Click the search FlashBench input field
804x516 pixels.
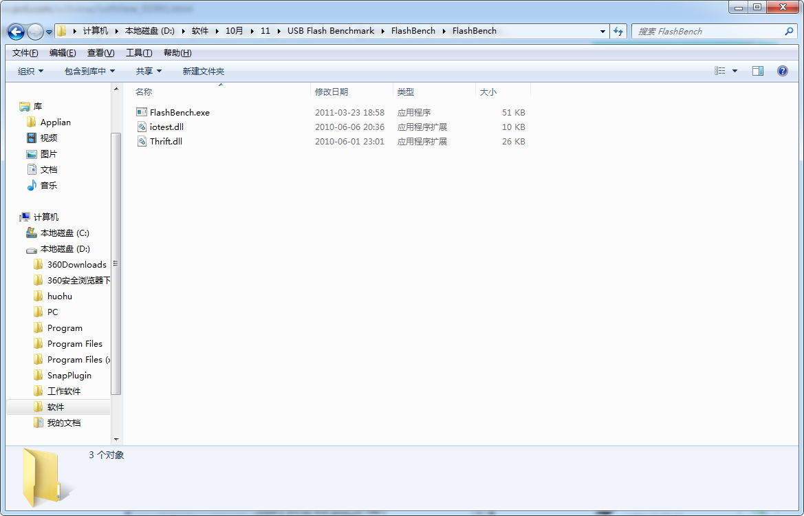pyautogui.click(x=708, y=31)
